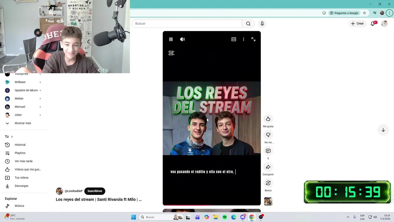Open OBS Studio from the taskbar
This screenshot has height=222, width=394.
[261, 217]
